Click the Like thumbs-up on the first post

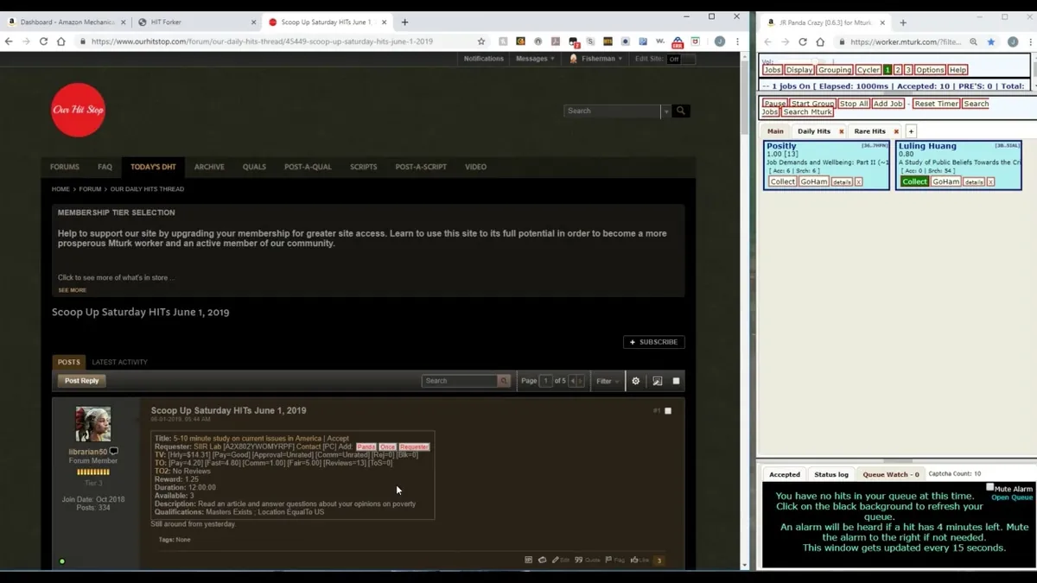click(639, 560)
